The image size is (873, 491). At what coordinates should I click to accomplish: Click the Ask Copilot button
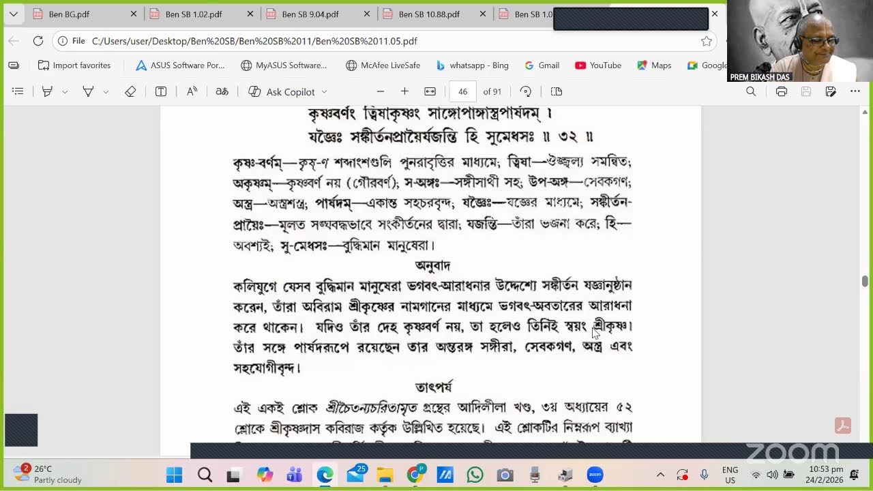coord(281,91)
